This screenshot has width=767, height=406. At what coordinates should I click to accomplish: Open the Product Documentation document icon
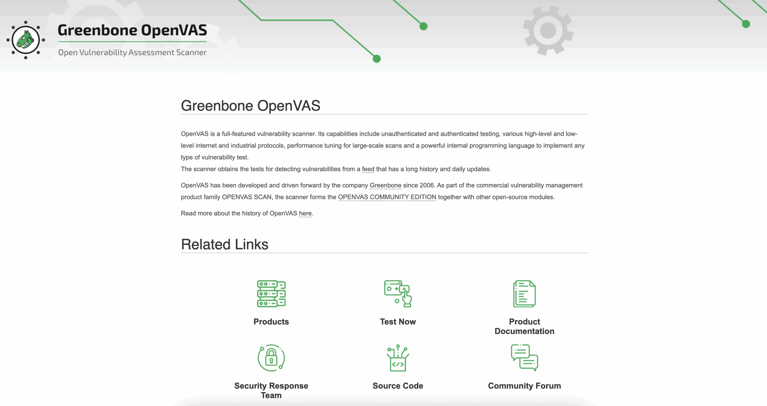tap(524, 294)
